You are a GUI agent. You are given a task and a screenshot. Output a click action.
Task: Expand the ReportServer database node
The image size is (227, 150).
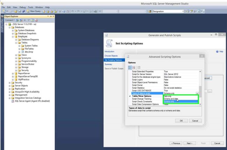(x=13, y=74)
